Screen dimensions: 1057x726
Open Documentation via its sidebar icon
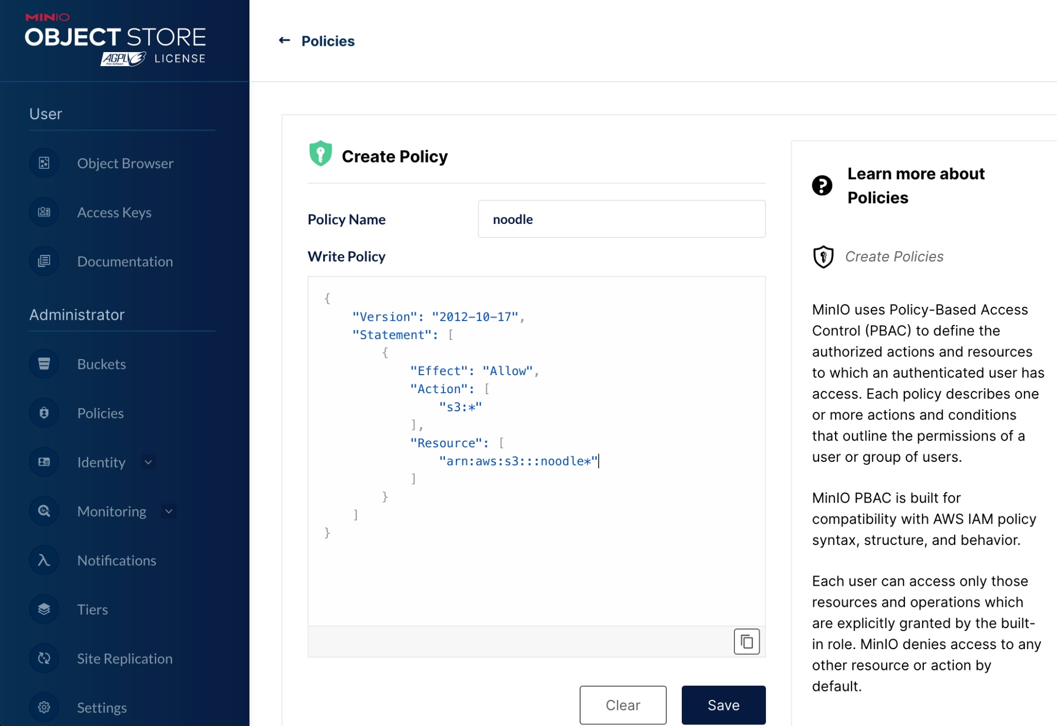point(44,261)
